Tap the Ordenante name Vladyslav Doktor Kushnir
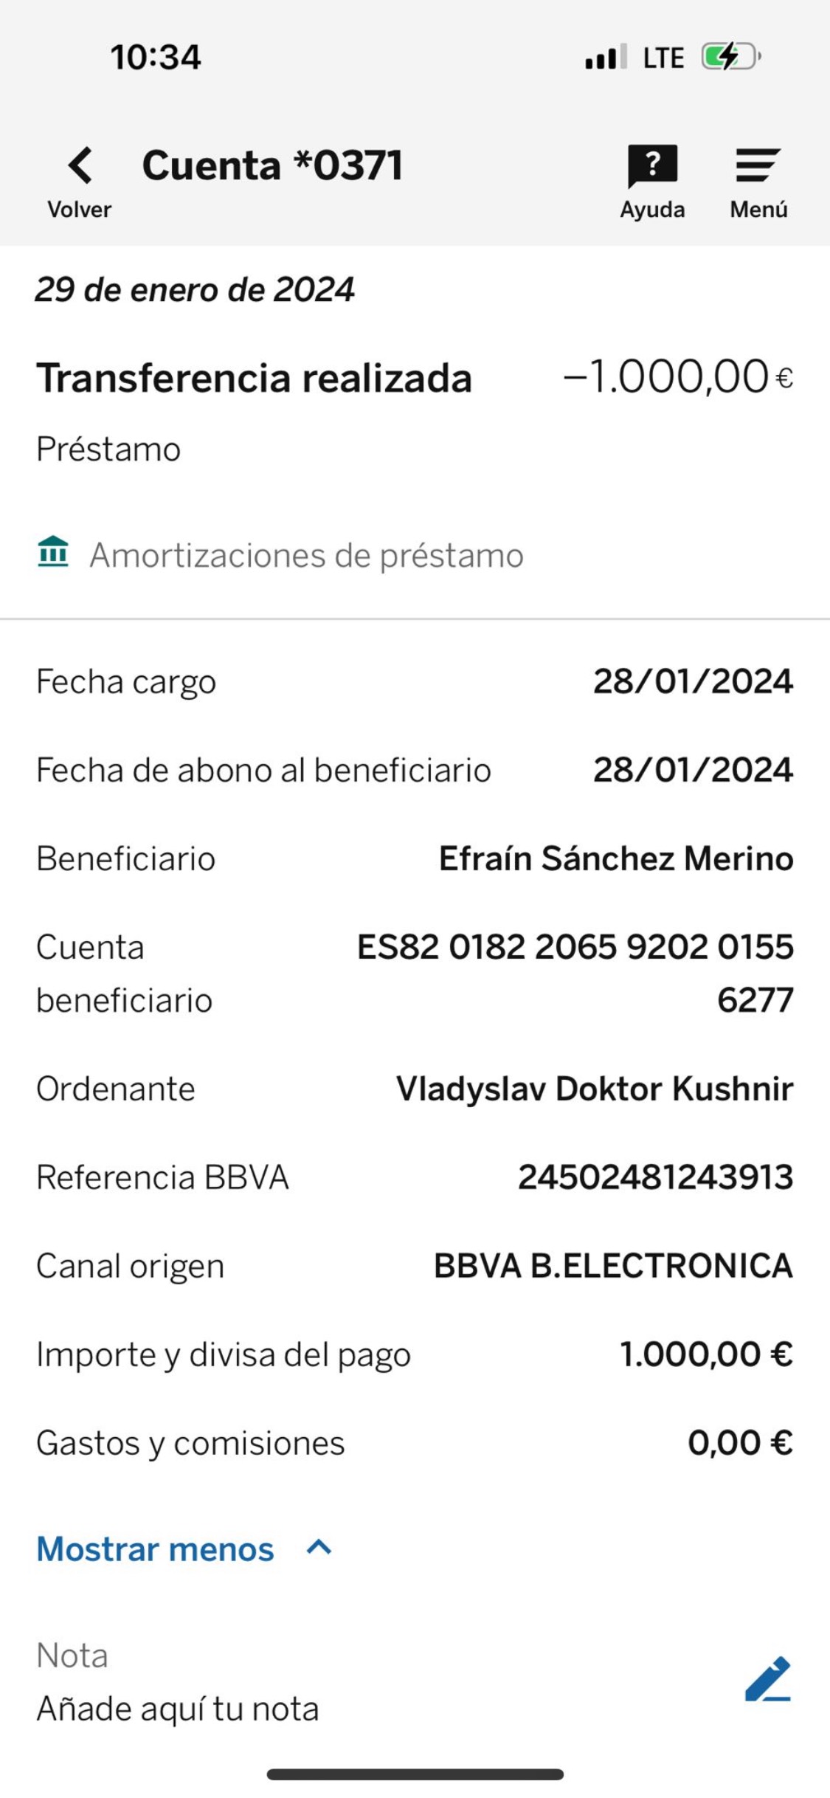The image size is (830, 1798). click(595, 1089)
